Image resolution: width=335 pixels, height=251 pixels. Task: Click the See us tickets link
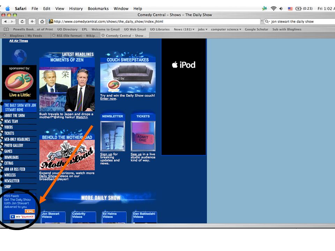click(x=136, y=154)
